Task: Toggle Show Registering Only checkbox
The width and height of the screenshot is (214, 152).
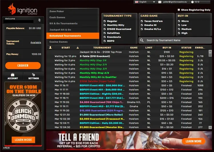Action: [x=179, y=10]
